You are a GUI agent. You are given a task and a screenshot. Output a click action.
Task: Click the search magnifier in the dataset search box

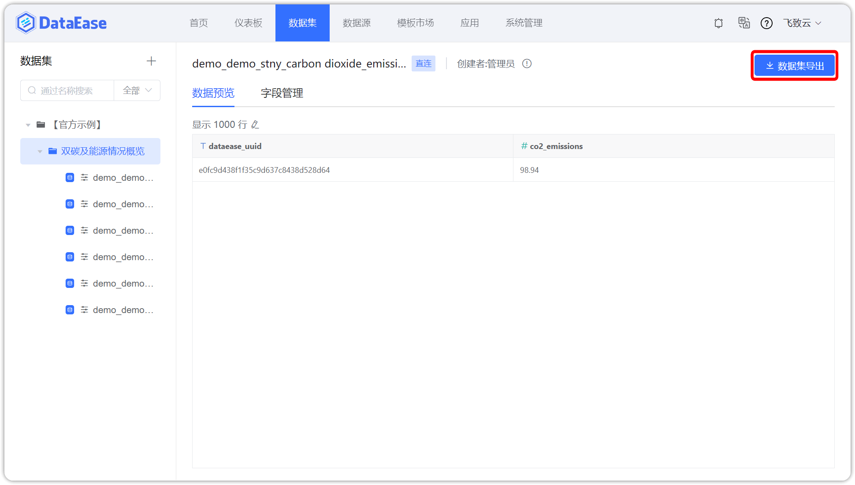(x=32, y=90)
